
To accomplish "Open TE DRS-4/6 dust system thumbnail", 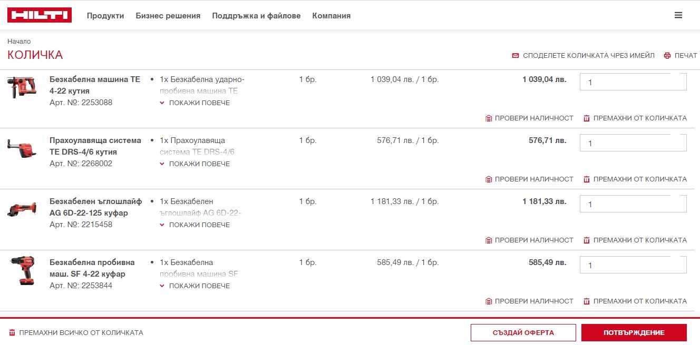I will coord(22,148).
